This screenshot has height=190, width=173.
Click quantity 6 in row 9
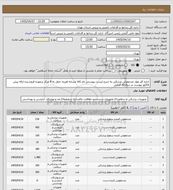coord(37,180)
